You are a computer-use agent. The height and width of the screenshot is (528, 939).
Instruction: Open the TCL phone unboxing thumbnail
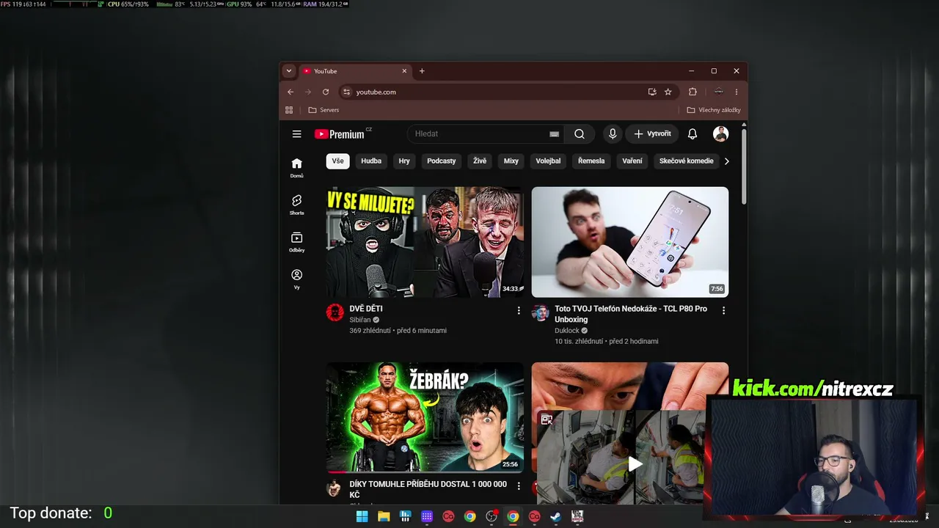[x=630, y=242]
